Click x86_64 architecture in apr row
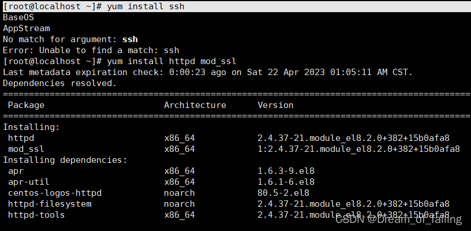Screen dimensions: 471x231 click(x=180, y=171)
